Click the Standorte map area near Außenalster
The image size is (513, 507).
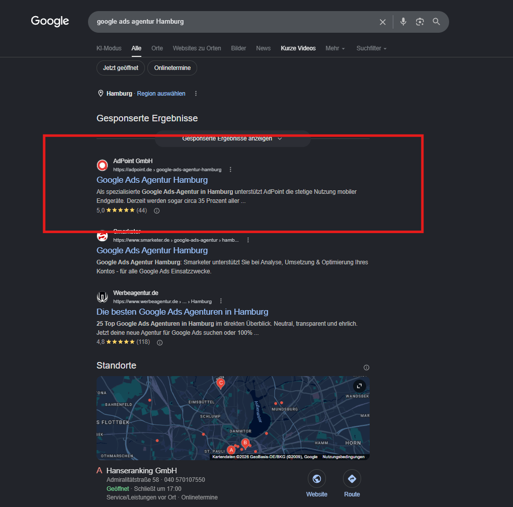point(259,411)
